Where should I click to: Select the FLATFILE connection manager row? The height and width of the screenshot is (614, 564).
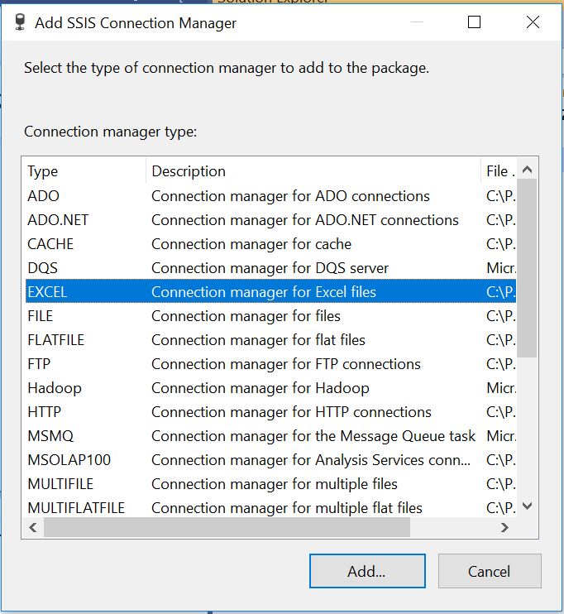(271, 340)
